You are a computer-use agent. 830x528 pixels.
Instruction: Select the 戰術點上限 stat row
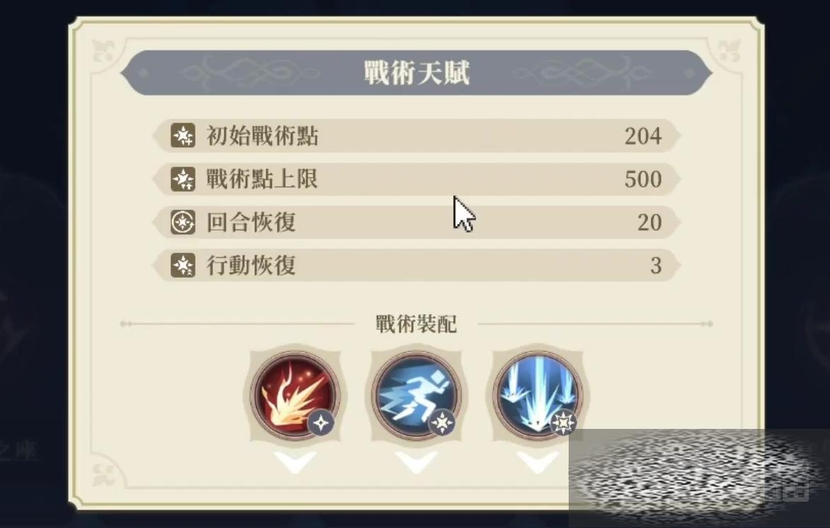coord(416,179)
